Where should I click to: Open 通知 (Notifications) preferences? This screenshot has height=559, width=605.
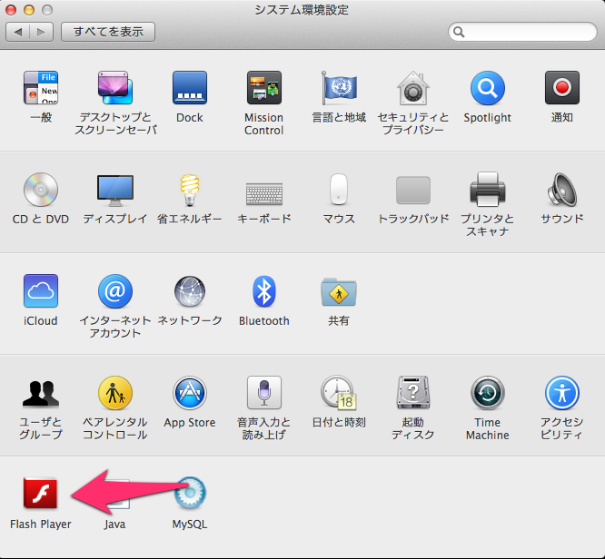coord(561,88)
